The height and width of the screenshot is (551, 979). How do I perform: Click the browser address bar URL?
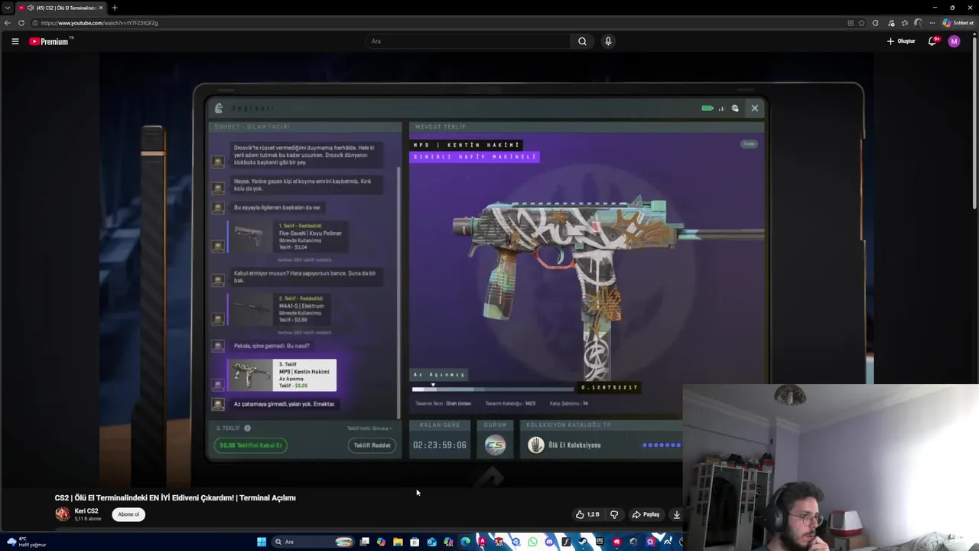click(x=99, y=23)
